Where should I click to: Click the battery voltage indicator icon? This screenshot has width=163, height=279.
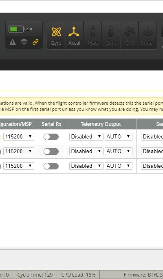tap(16, 29)
